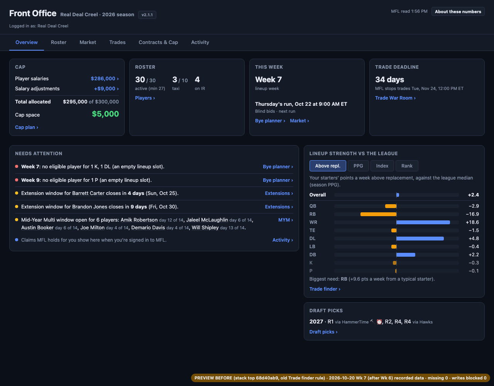This screenshot has width=494, height=386.
Task: Select the Overview tab
Action: 27,42
